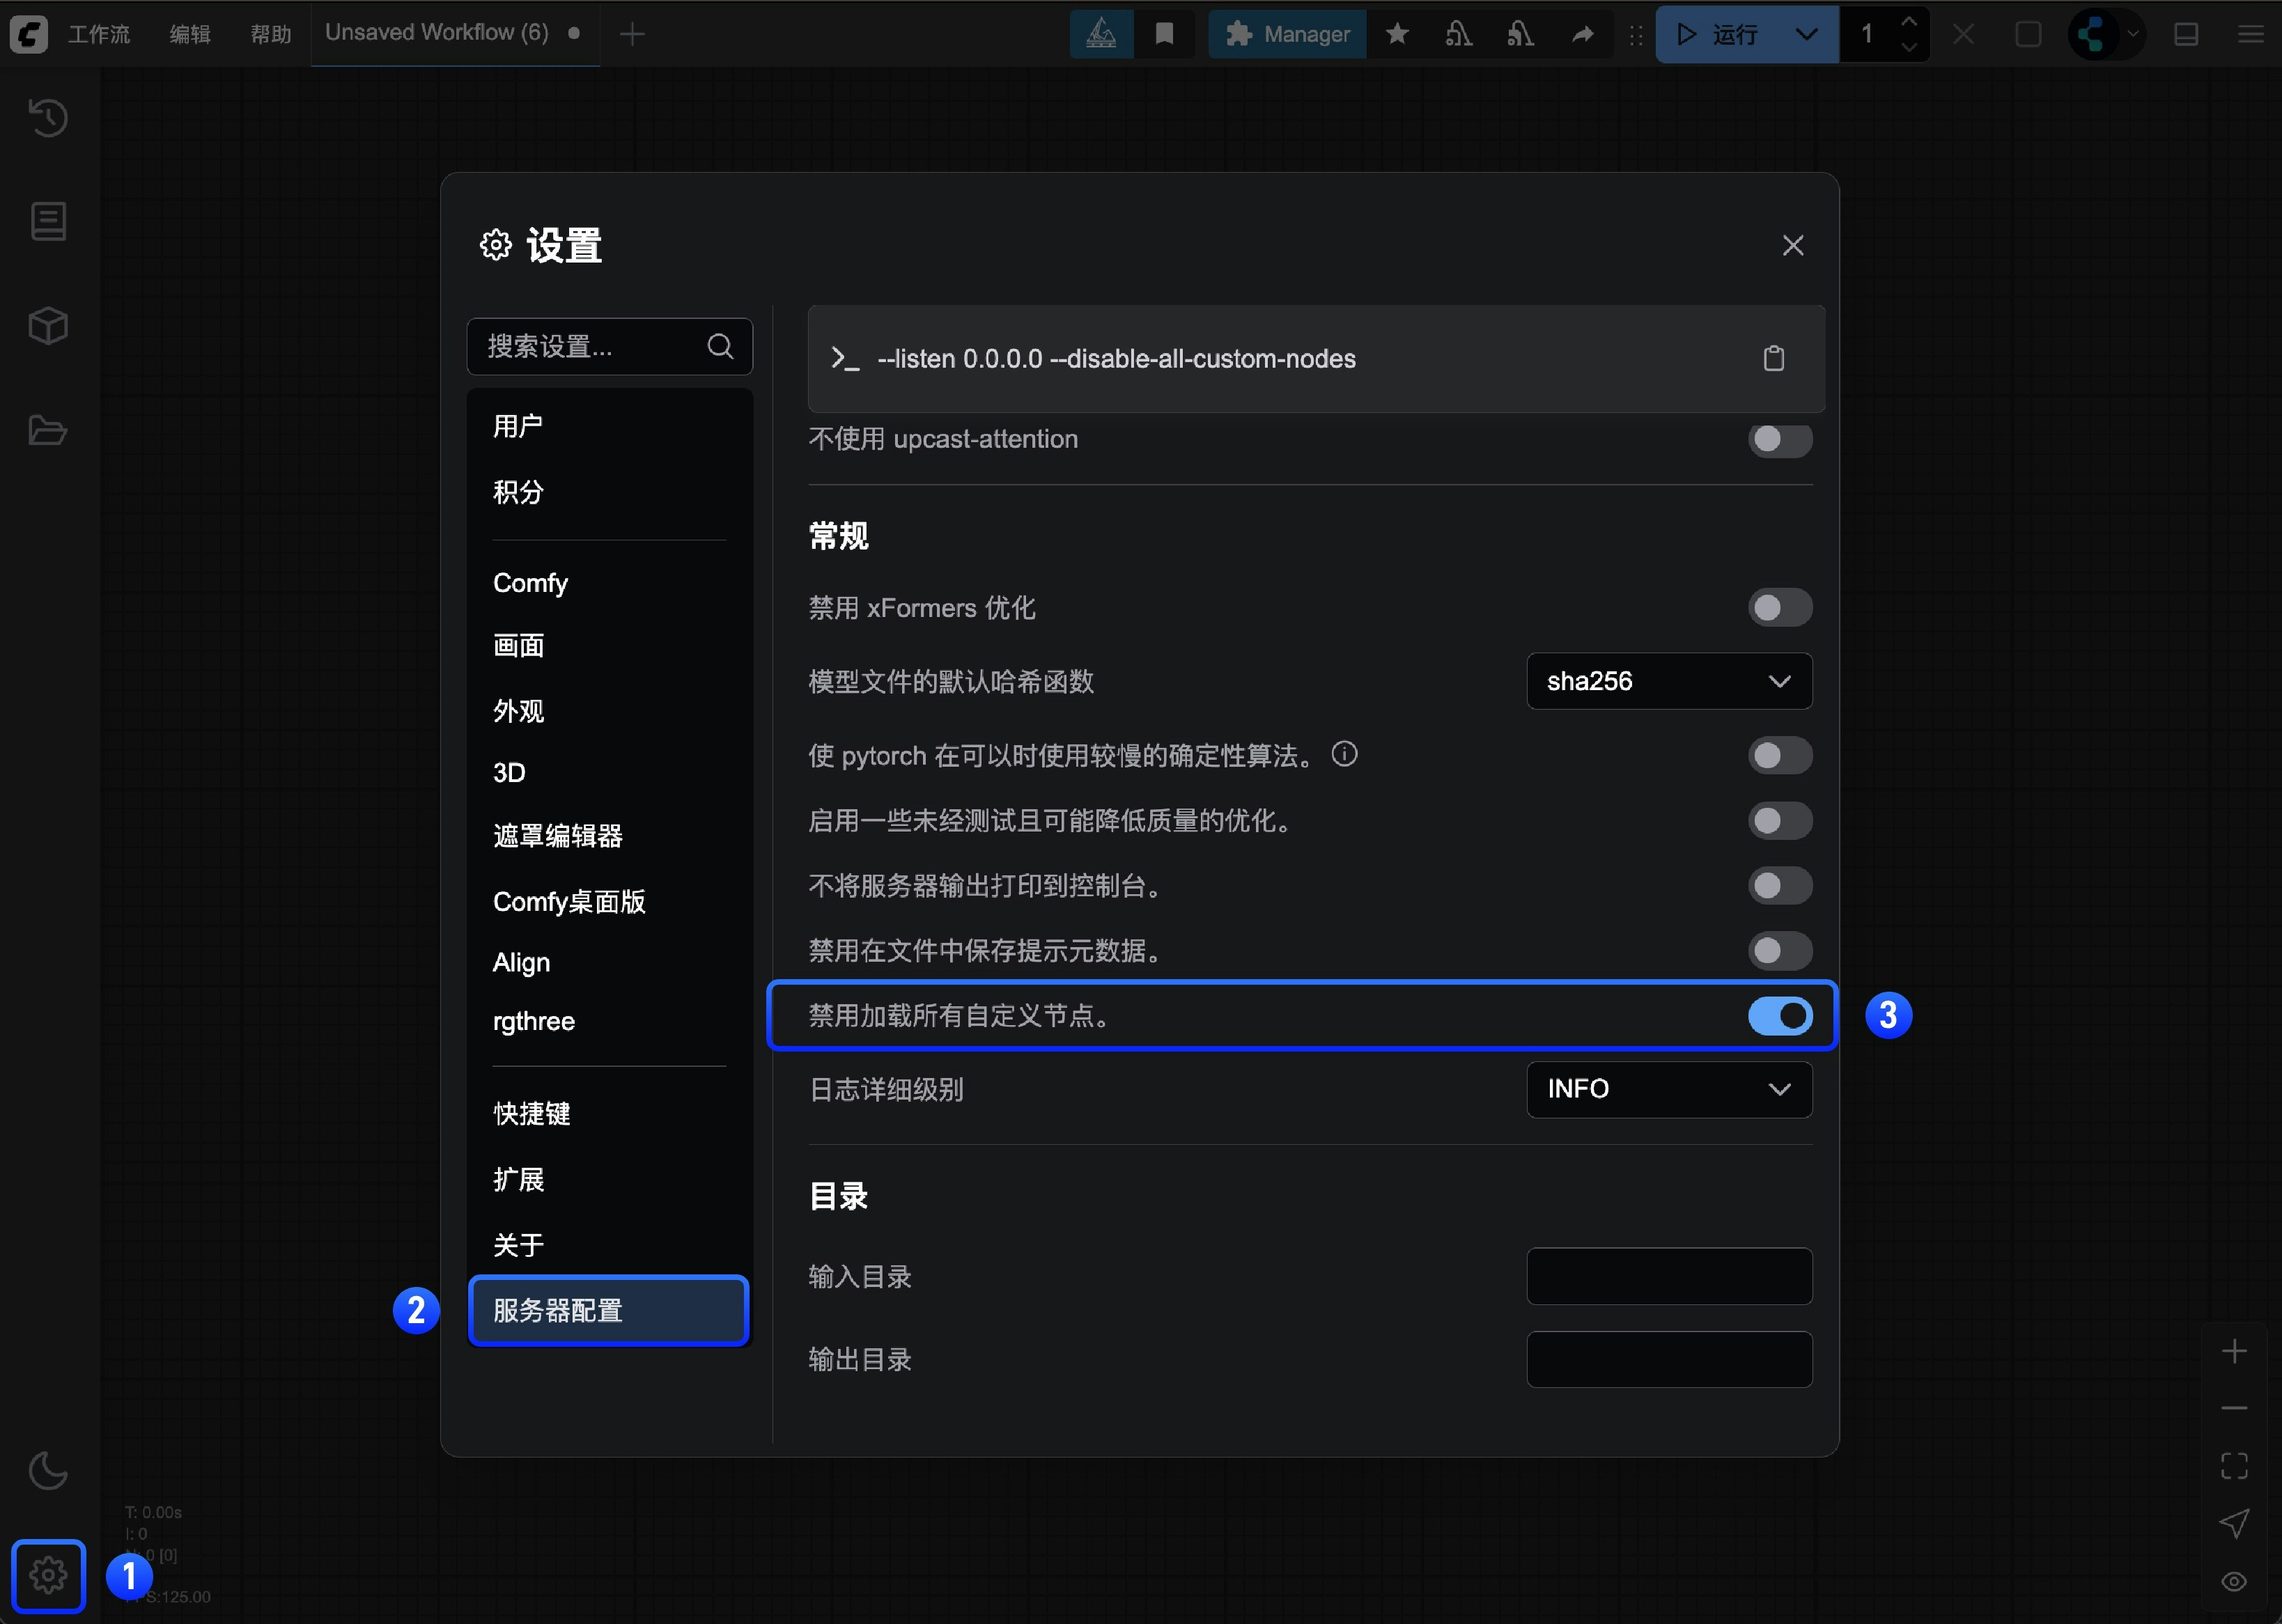Open ComfyUI Manager

pos(1287,33)
